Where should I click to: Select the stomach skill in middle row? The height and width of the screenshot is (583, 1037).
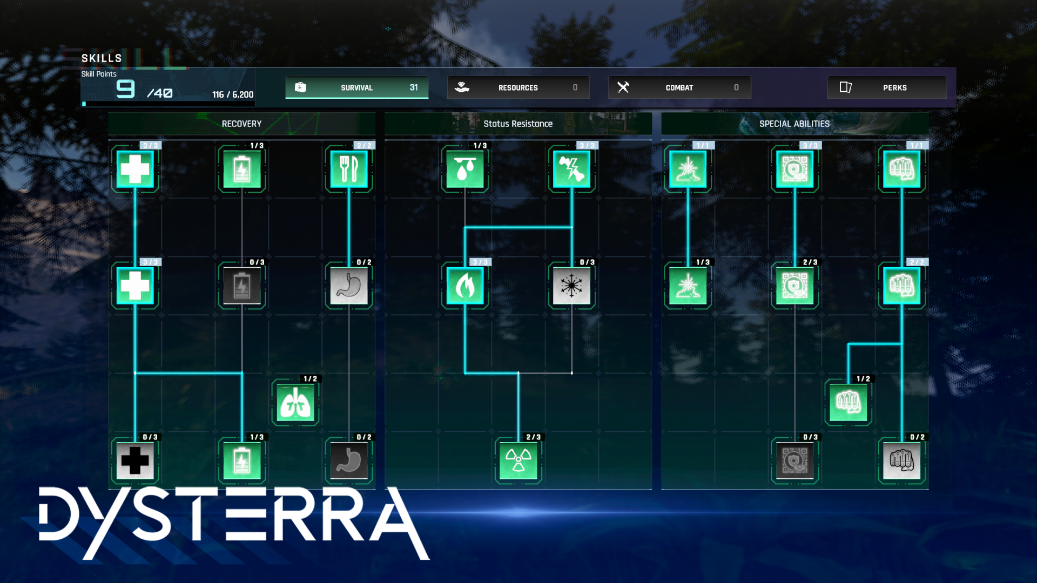(x=349, y=286)
